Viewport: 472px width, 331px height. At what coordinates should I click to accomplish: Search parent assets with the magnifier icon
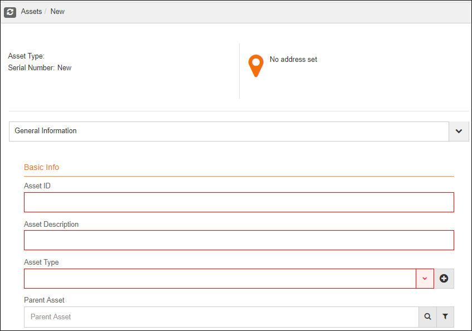(x=427, y=317)
